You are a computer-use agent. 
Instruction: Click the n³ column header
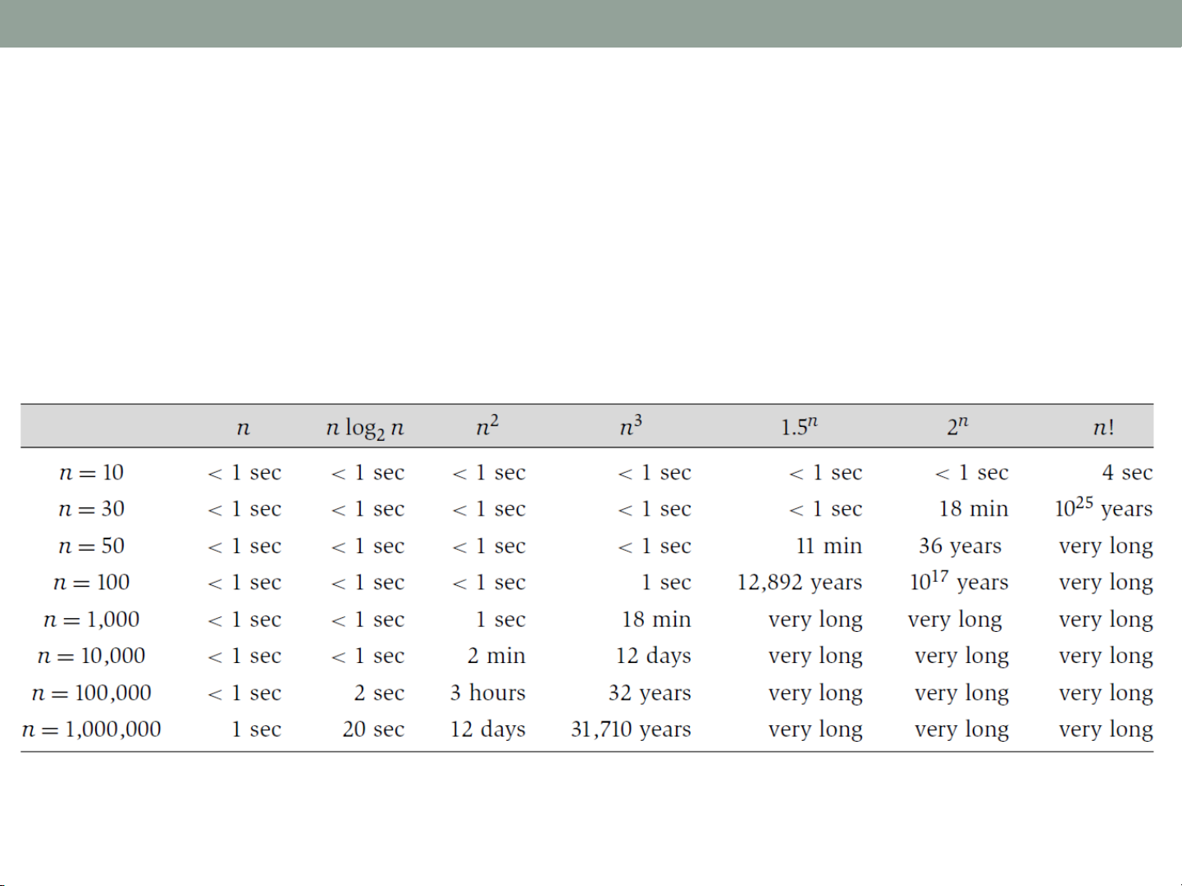(631, 426)
